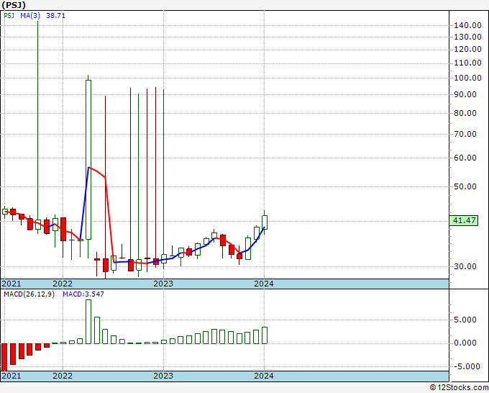This screenshot has height=393, width=489.
Task: Click the 140.00 price axis label
Action: (x=467, y=26)
